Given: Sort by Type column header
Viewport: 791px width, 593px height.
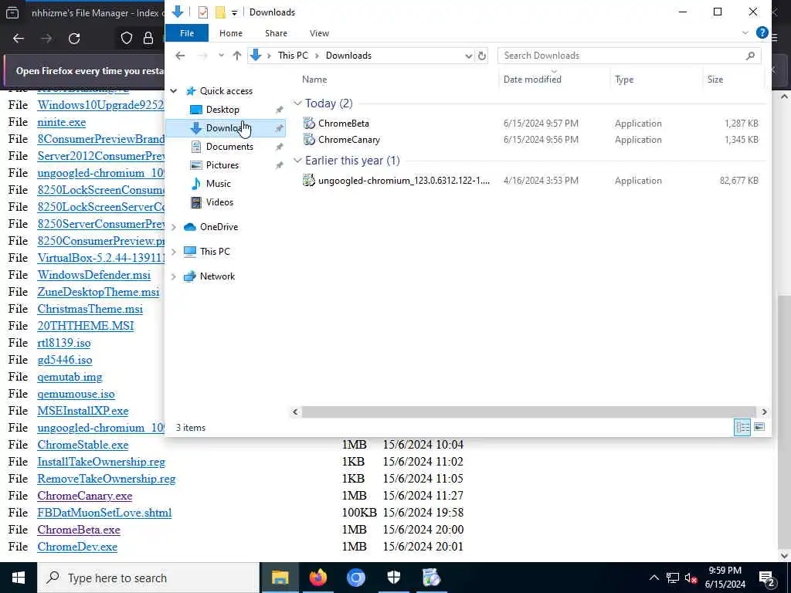Looking at the screenshot, I should pyautogui.click(x=624, y=80).
